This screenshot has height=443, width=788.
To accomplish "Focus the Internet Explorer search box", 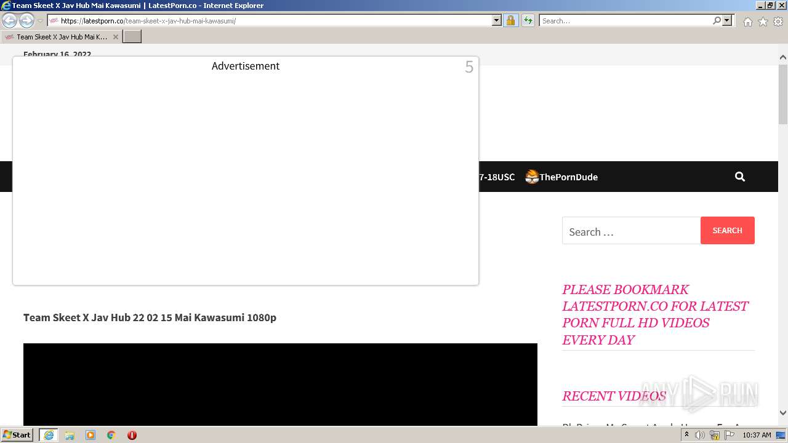I will click(625, 21).
